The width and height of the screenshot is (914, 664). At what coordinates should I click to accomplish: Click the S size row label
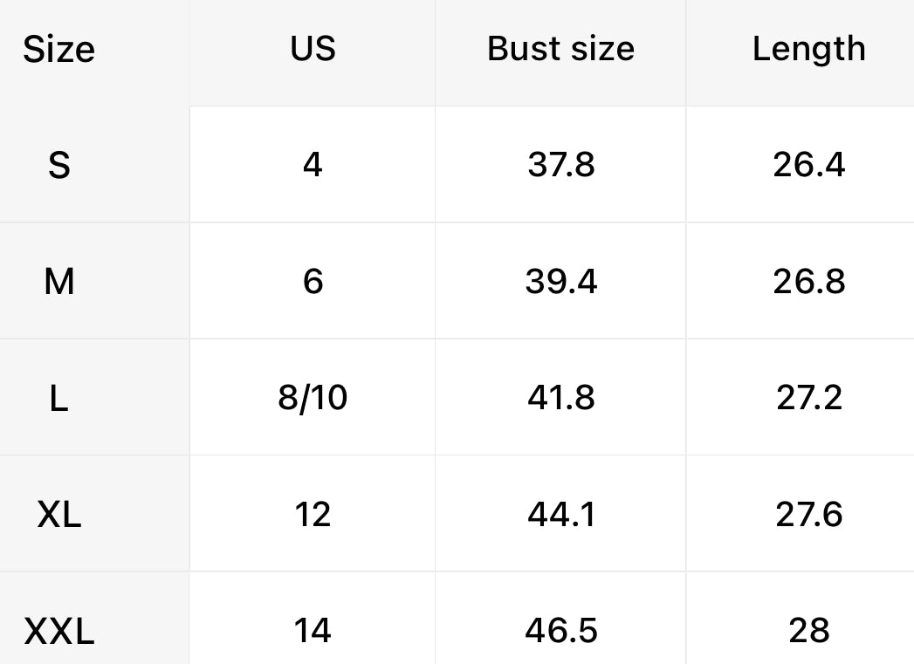click(58, 165)
